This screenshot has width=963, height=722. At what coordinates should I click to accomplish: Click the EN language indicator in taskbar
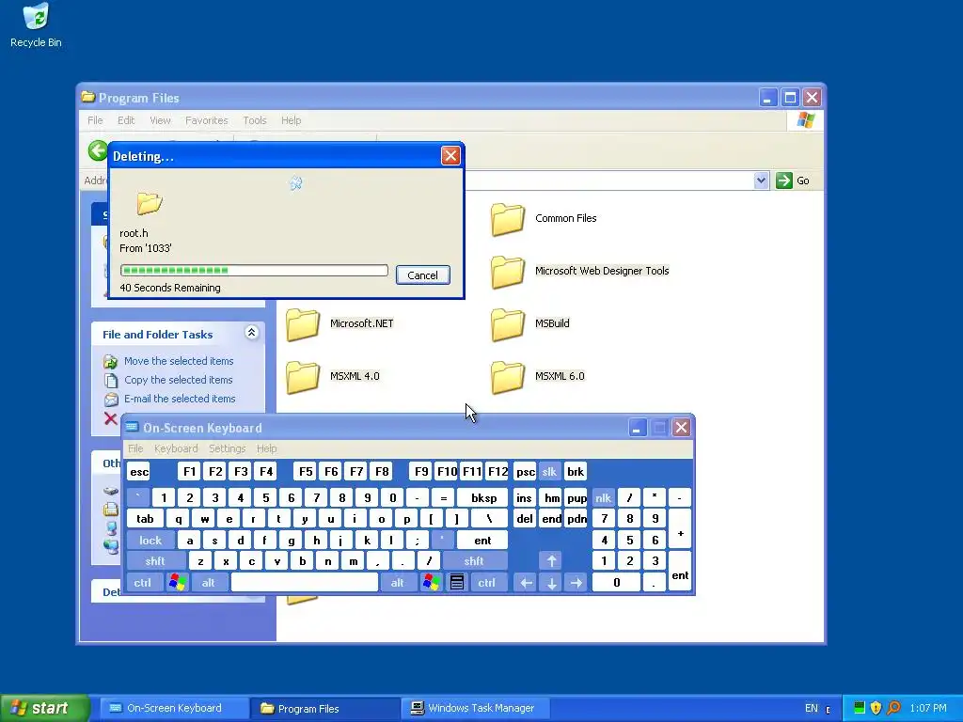pyautogui.click(x=812, y=709)
